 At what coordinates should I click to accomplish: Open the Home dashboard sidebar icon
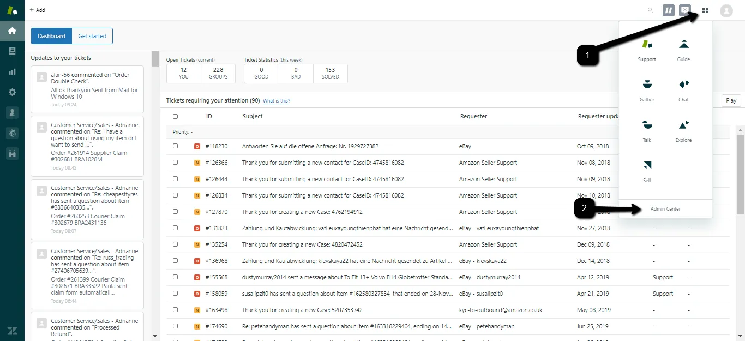[x=12, y=31]
